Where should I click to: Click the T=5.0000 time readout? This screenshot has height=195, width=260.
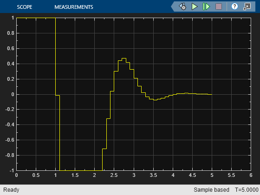pyautogui.click(x=247, y=190)
